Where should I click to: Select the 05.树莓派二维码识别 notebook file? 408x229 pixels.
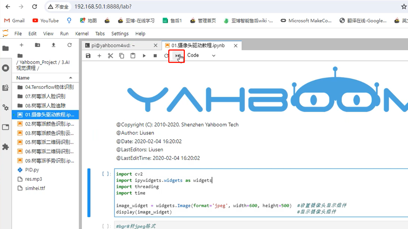46,142
